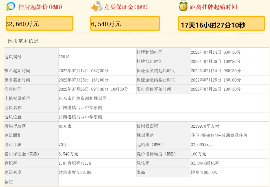Click the value 启东市自然资源和规划局
This screenshot has height=187, width=270.
[x=82, y=98]
